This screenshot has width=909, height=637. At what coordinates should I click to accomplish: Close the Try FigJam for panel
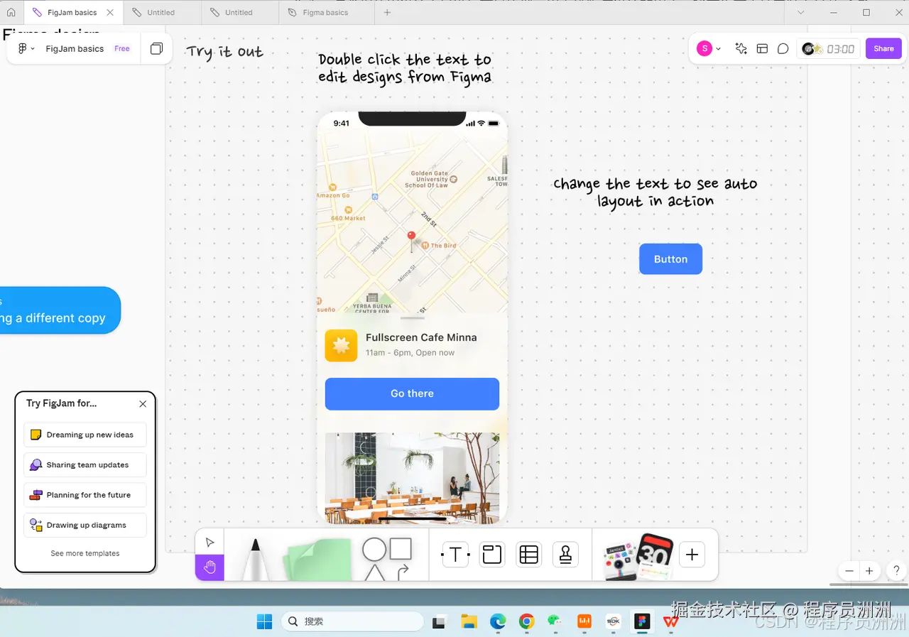[x=143, y=403]
